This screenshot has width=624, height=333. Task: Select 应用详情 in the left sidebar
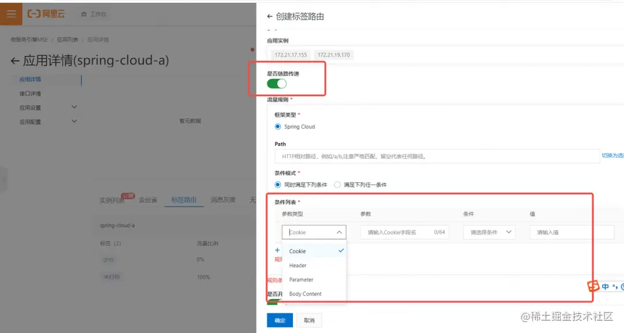[30, 80]
